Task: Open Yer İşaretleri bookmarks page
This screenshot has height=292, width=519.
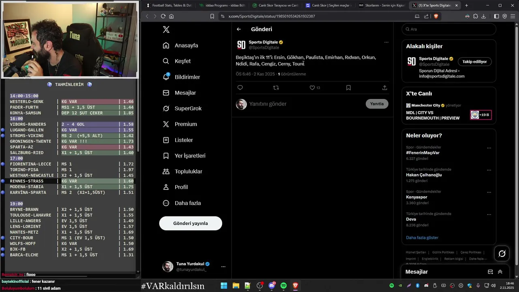Action: 184,156
